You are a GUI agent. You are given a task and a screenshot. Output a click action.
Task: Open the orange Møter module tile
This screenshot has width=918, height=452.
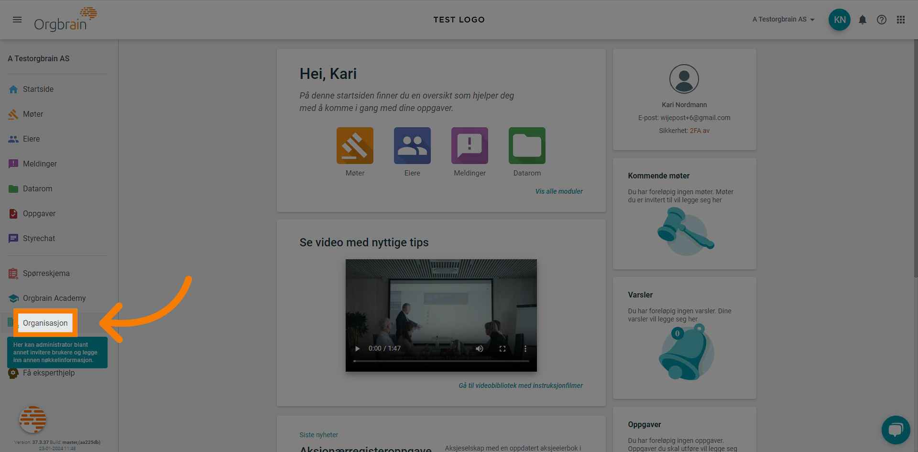tap(355, 145)
